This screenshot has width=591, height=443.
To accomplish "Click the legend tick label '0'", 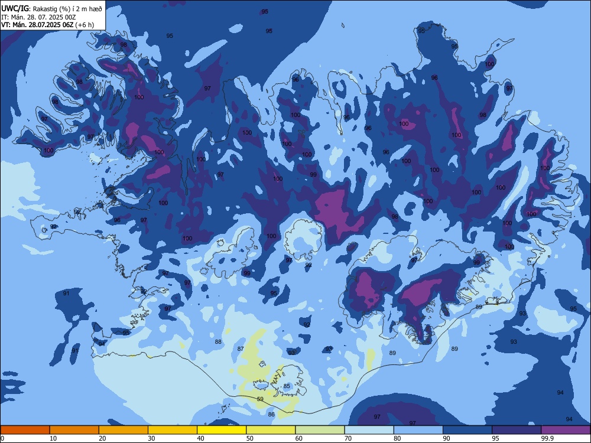I will pos(2,438).
